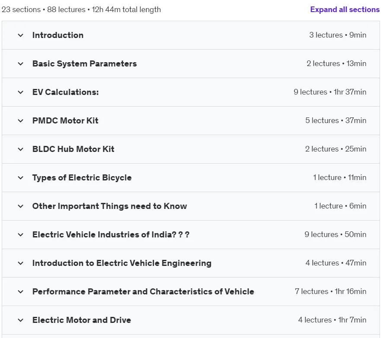Viewport: 383px width, 338px height.
Task: Expand Basic System Parameters chevron
Action: (x=21, y=64)
